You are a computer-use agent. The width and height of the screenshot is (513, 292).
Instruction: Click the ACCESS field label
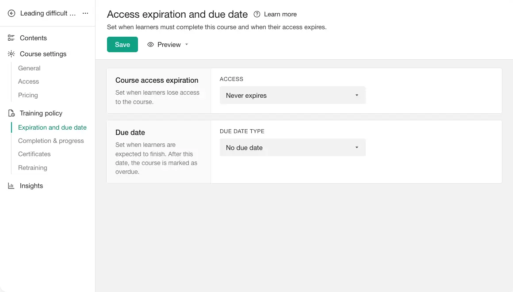pyautogui.click(x=231, y=79)
